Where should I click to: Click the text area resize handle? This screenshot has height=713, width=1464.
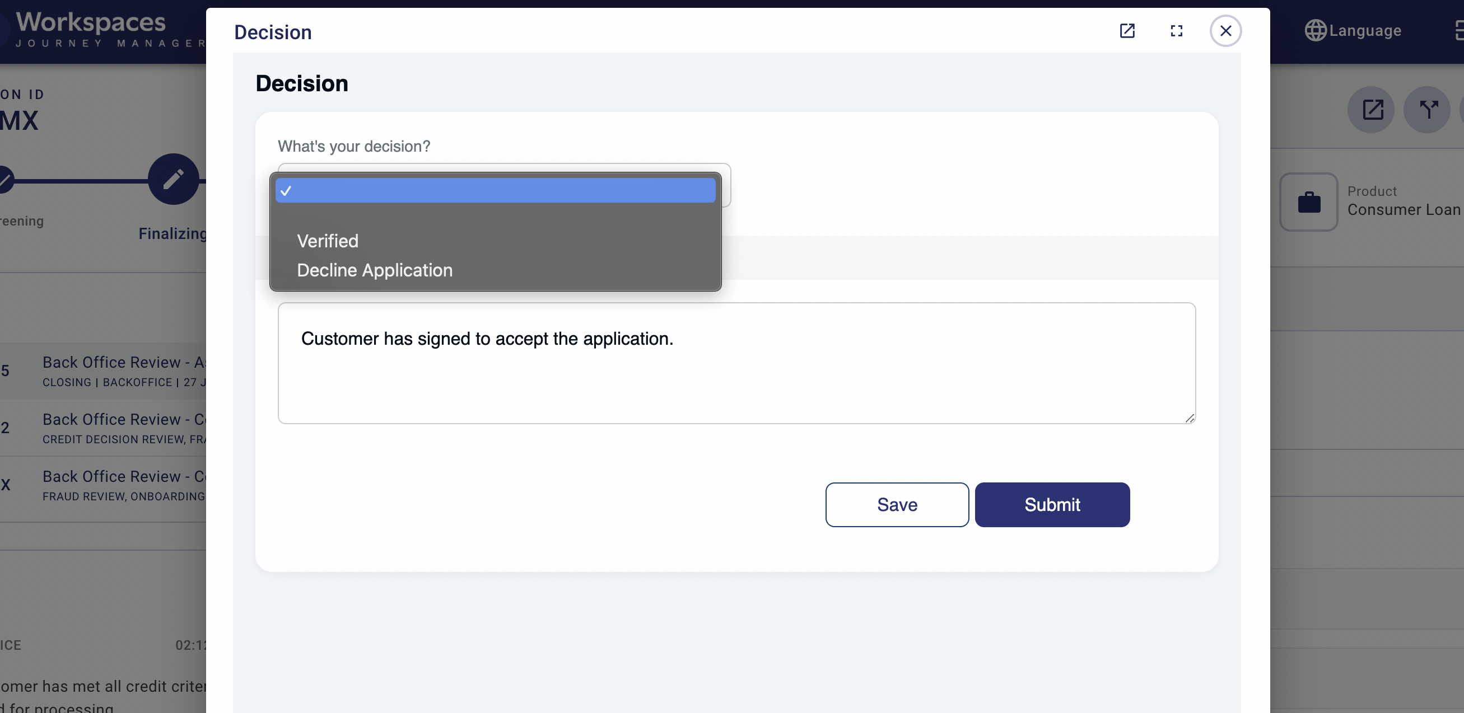[x=1190, y=418]
